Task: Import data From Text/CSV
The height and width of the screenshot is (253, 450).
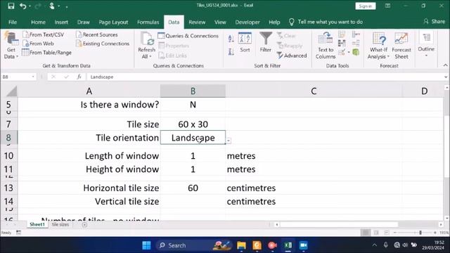Action: point(44,34)
